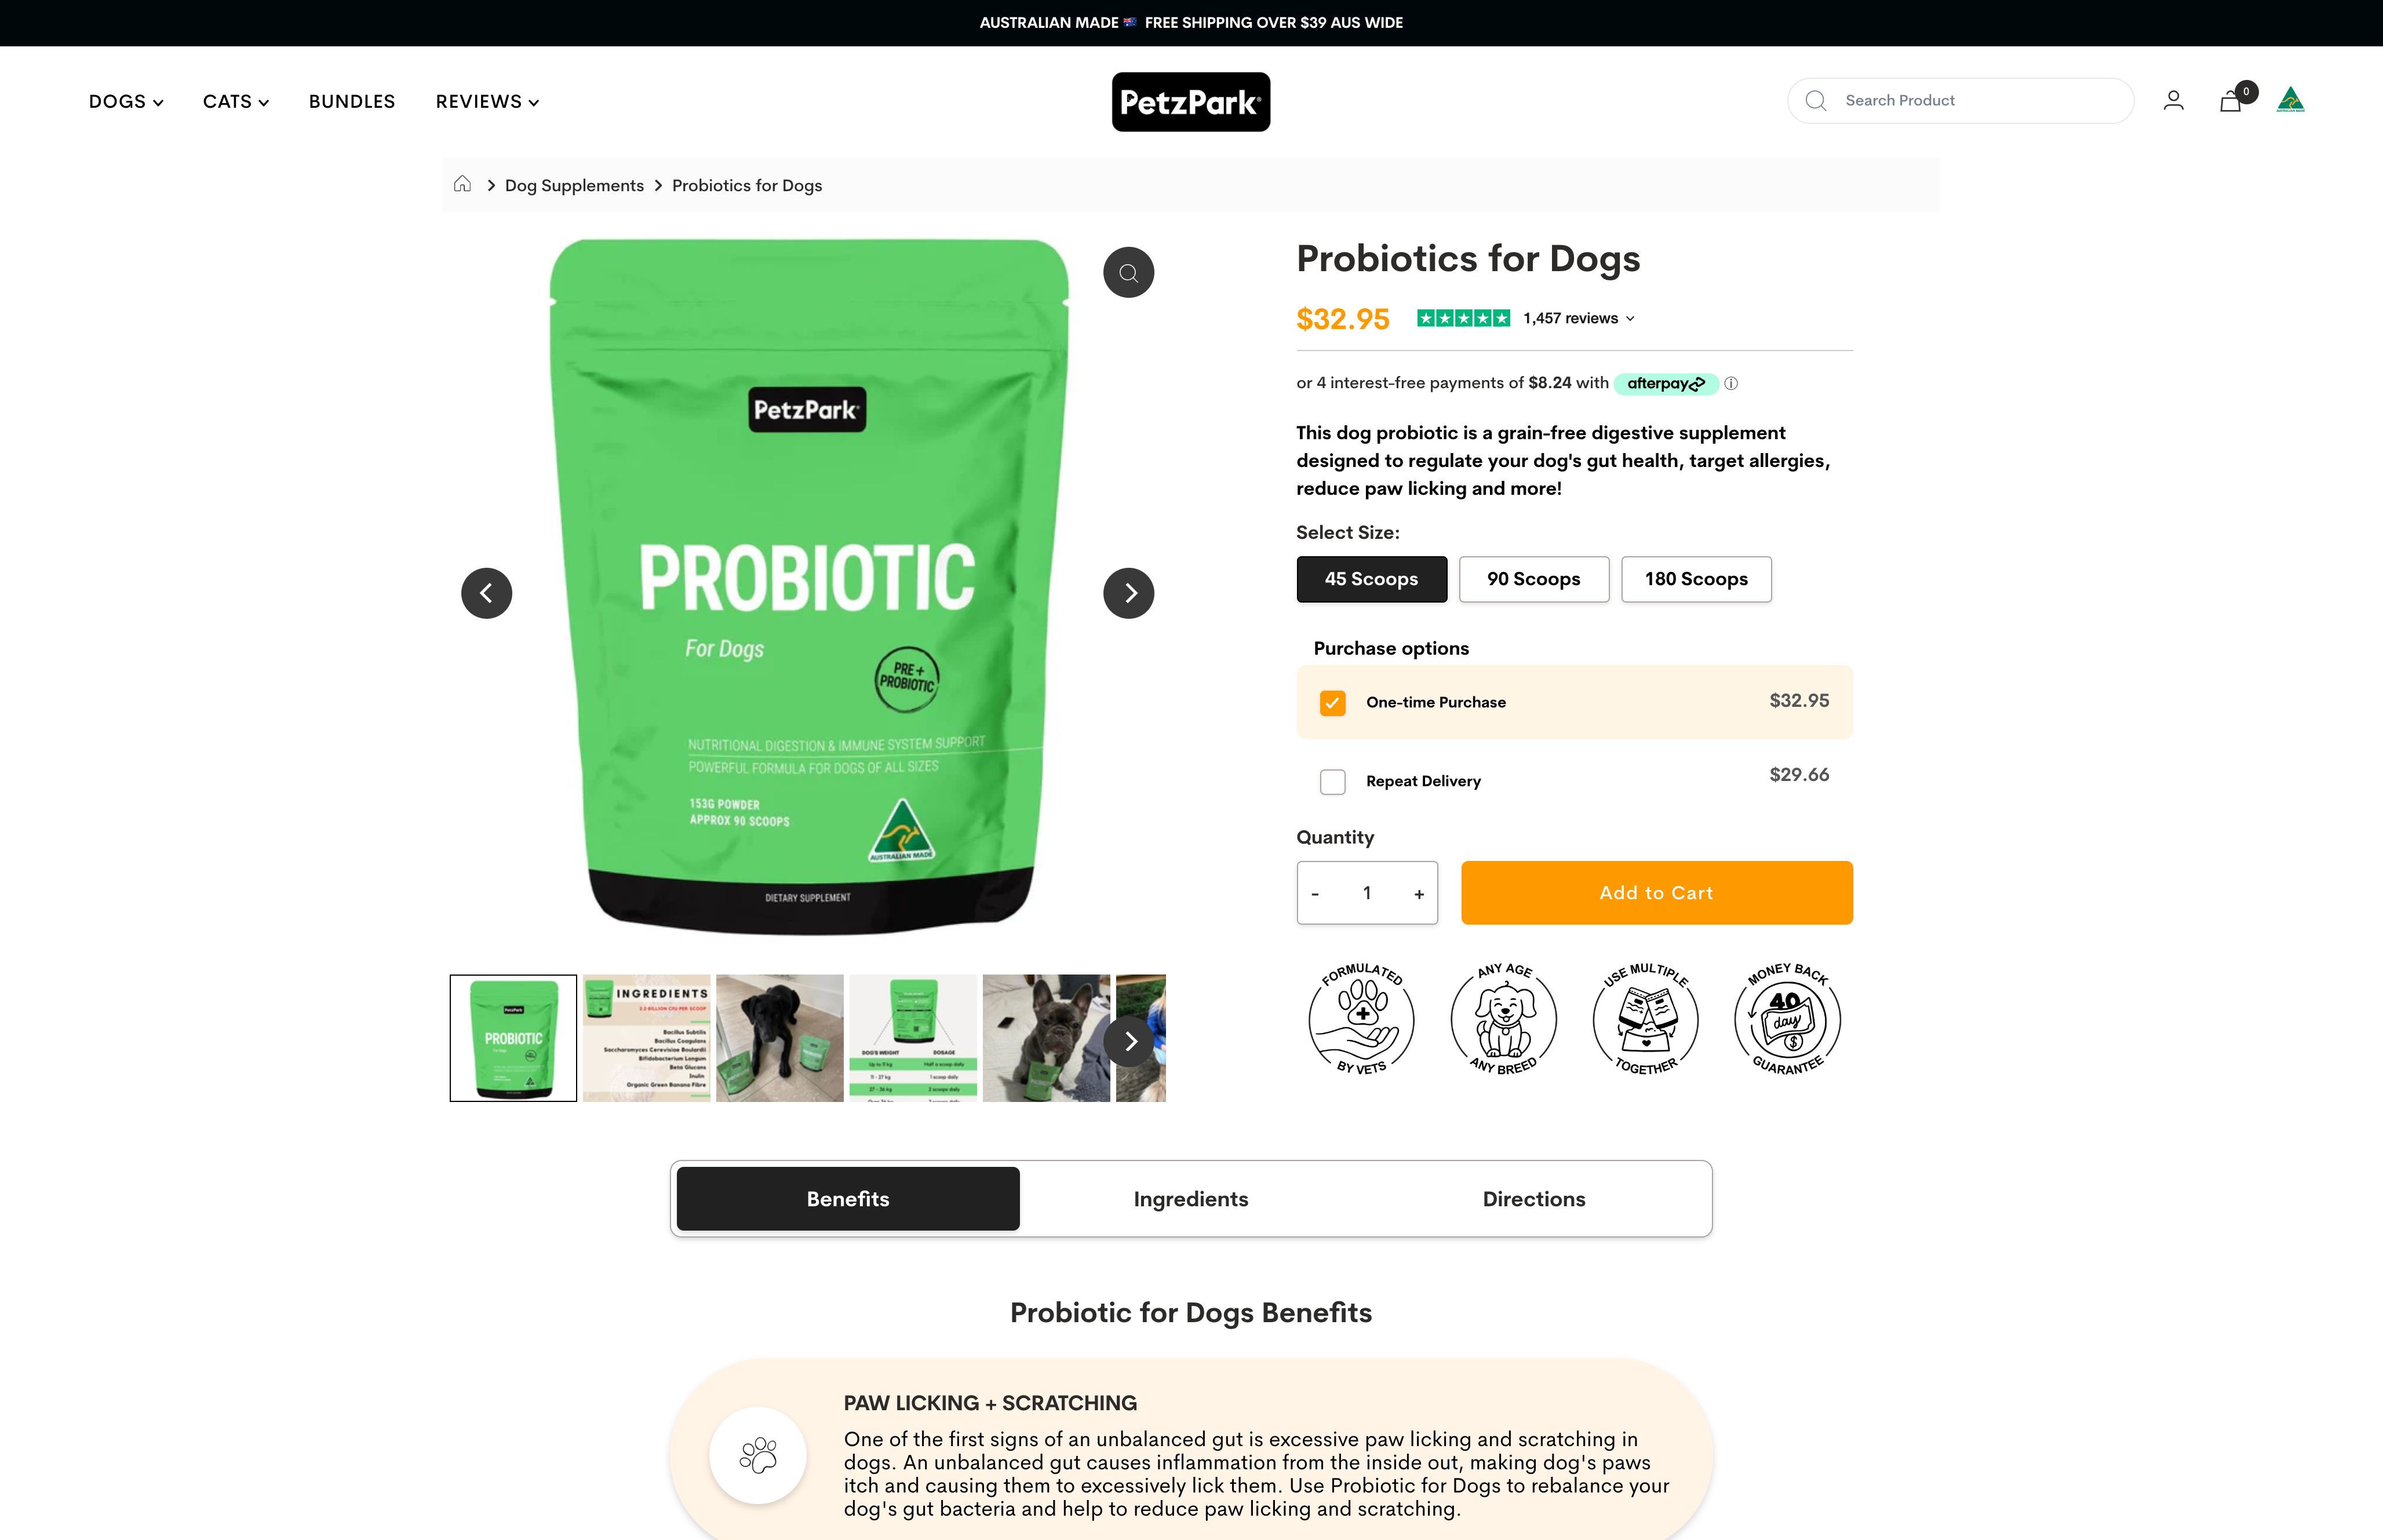Switch to the Directions tab
This screenshot has width=2383, height=1540.
point(1533,1199)
